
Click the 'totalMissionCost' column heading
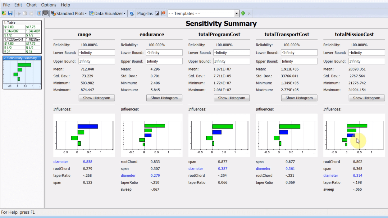pyautogui.click(x=354, y=34)
